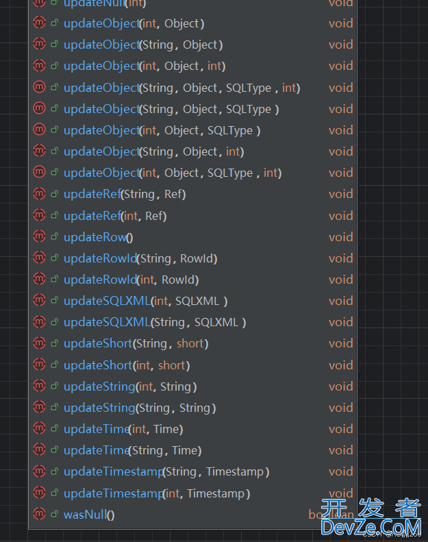The width and height of the screenshot is (428, 542).
Task: Click public lock icon beside updateRowId(int, RowId)
Action: pos(54,279)
